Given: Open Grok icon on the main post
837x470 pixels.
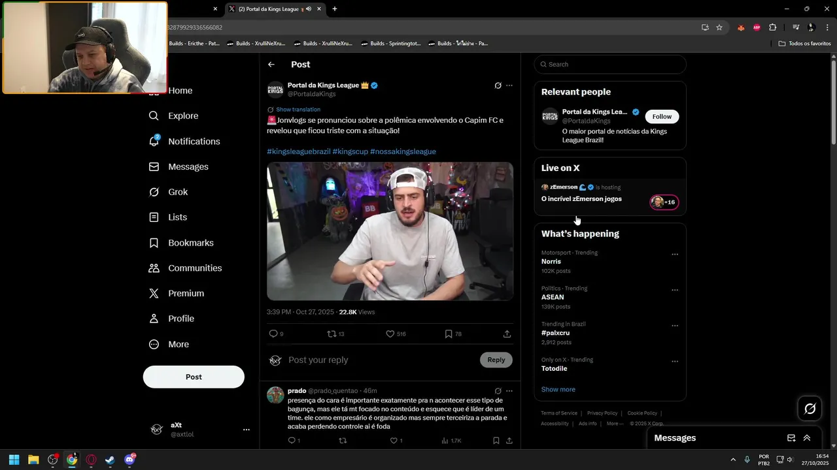Looking at the screenshot, I should 498,86.
